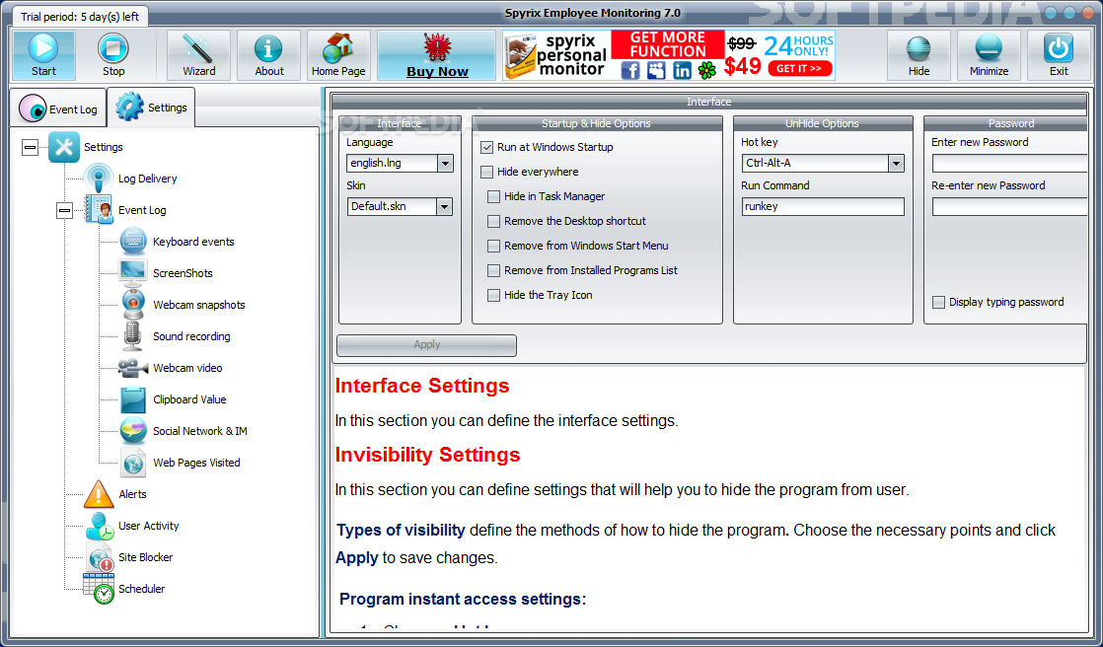Collapse the Event Log tree node
This screenshot has height=647, width=1103.
pos(65,209)
